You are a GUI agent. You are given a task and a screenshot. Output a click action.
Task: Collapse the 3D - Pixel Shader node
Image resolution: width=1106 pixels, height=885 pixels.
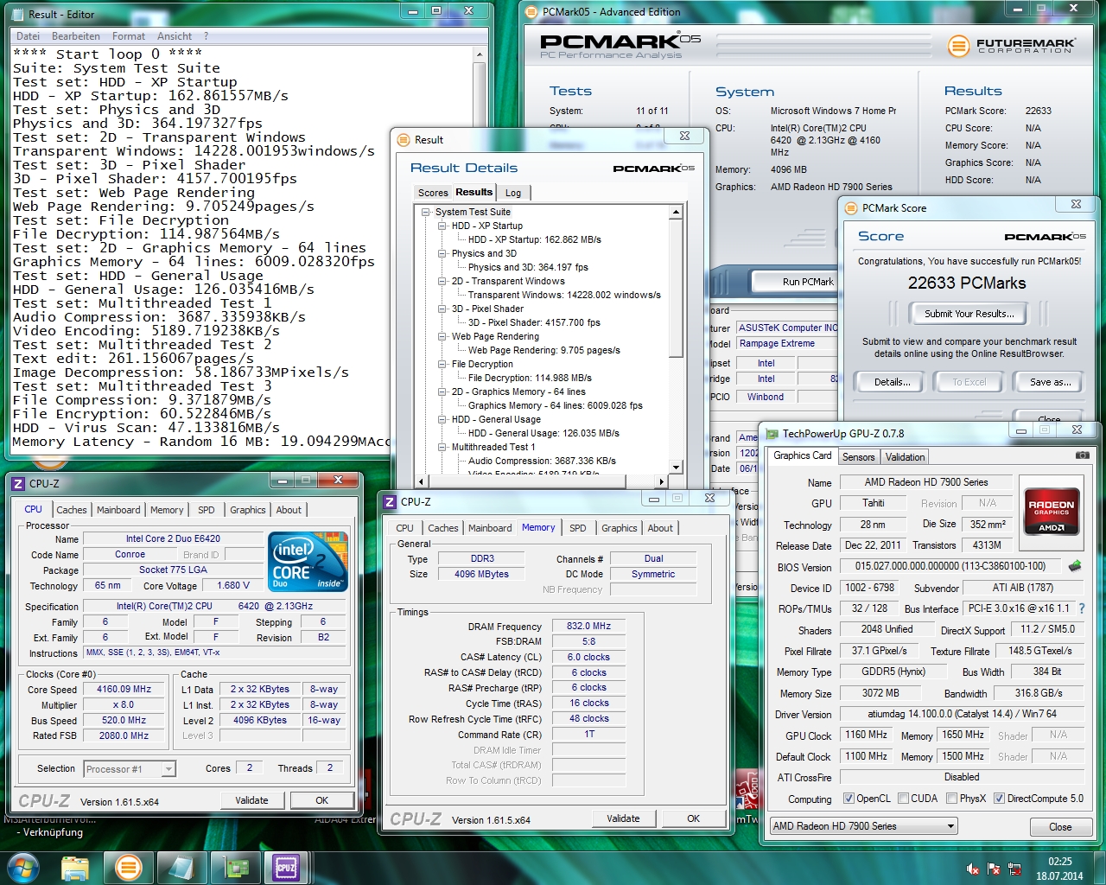442,309
